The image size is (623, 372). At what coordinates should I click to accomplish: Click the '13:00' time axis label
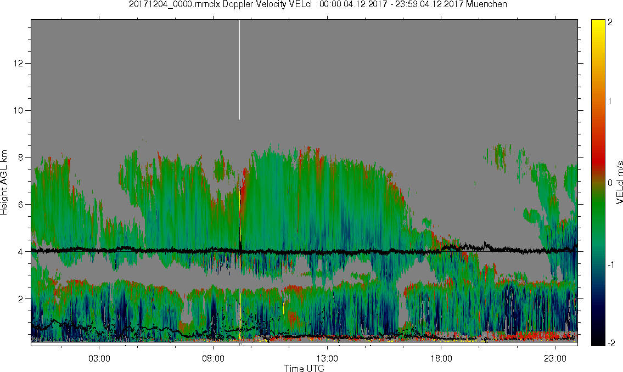point(327,358)
